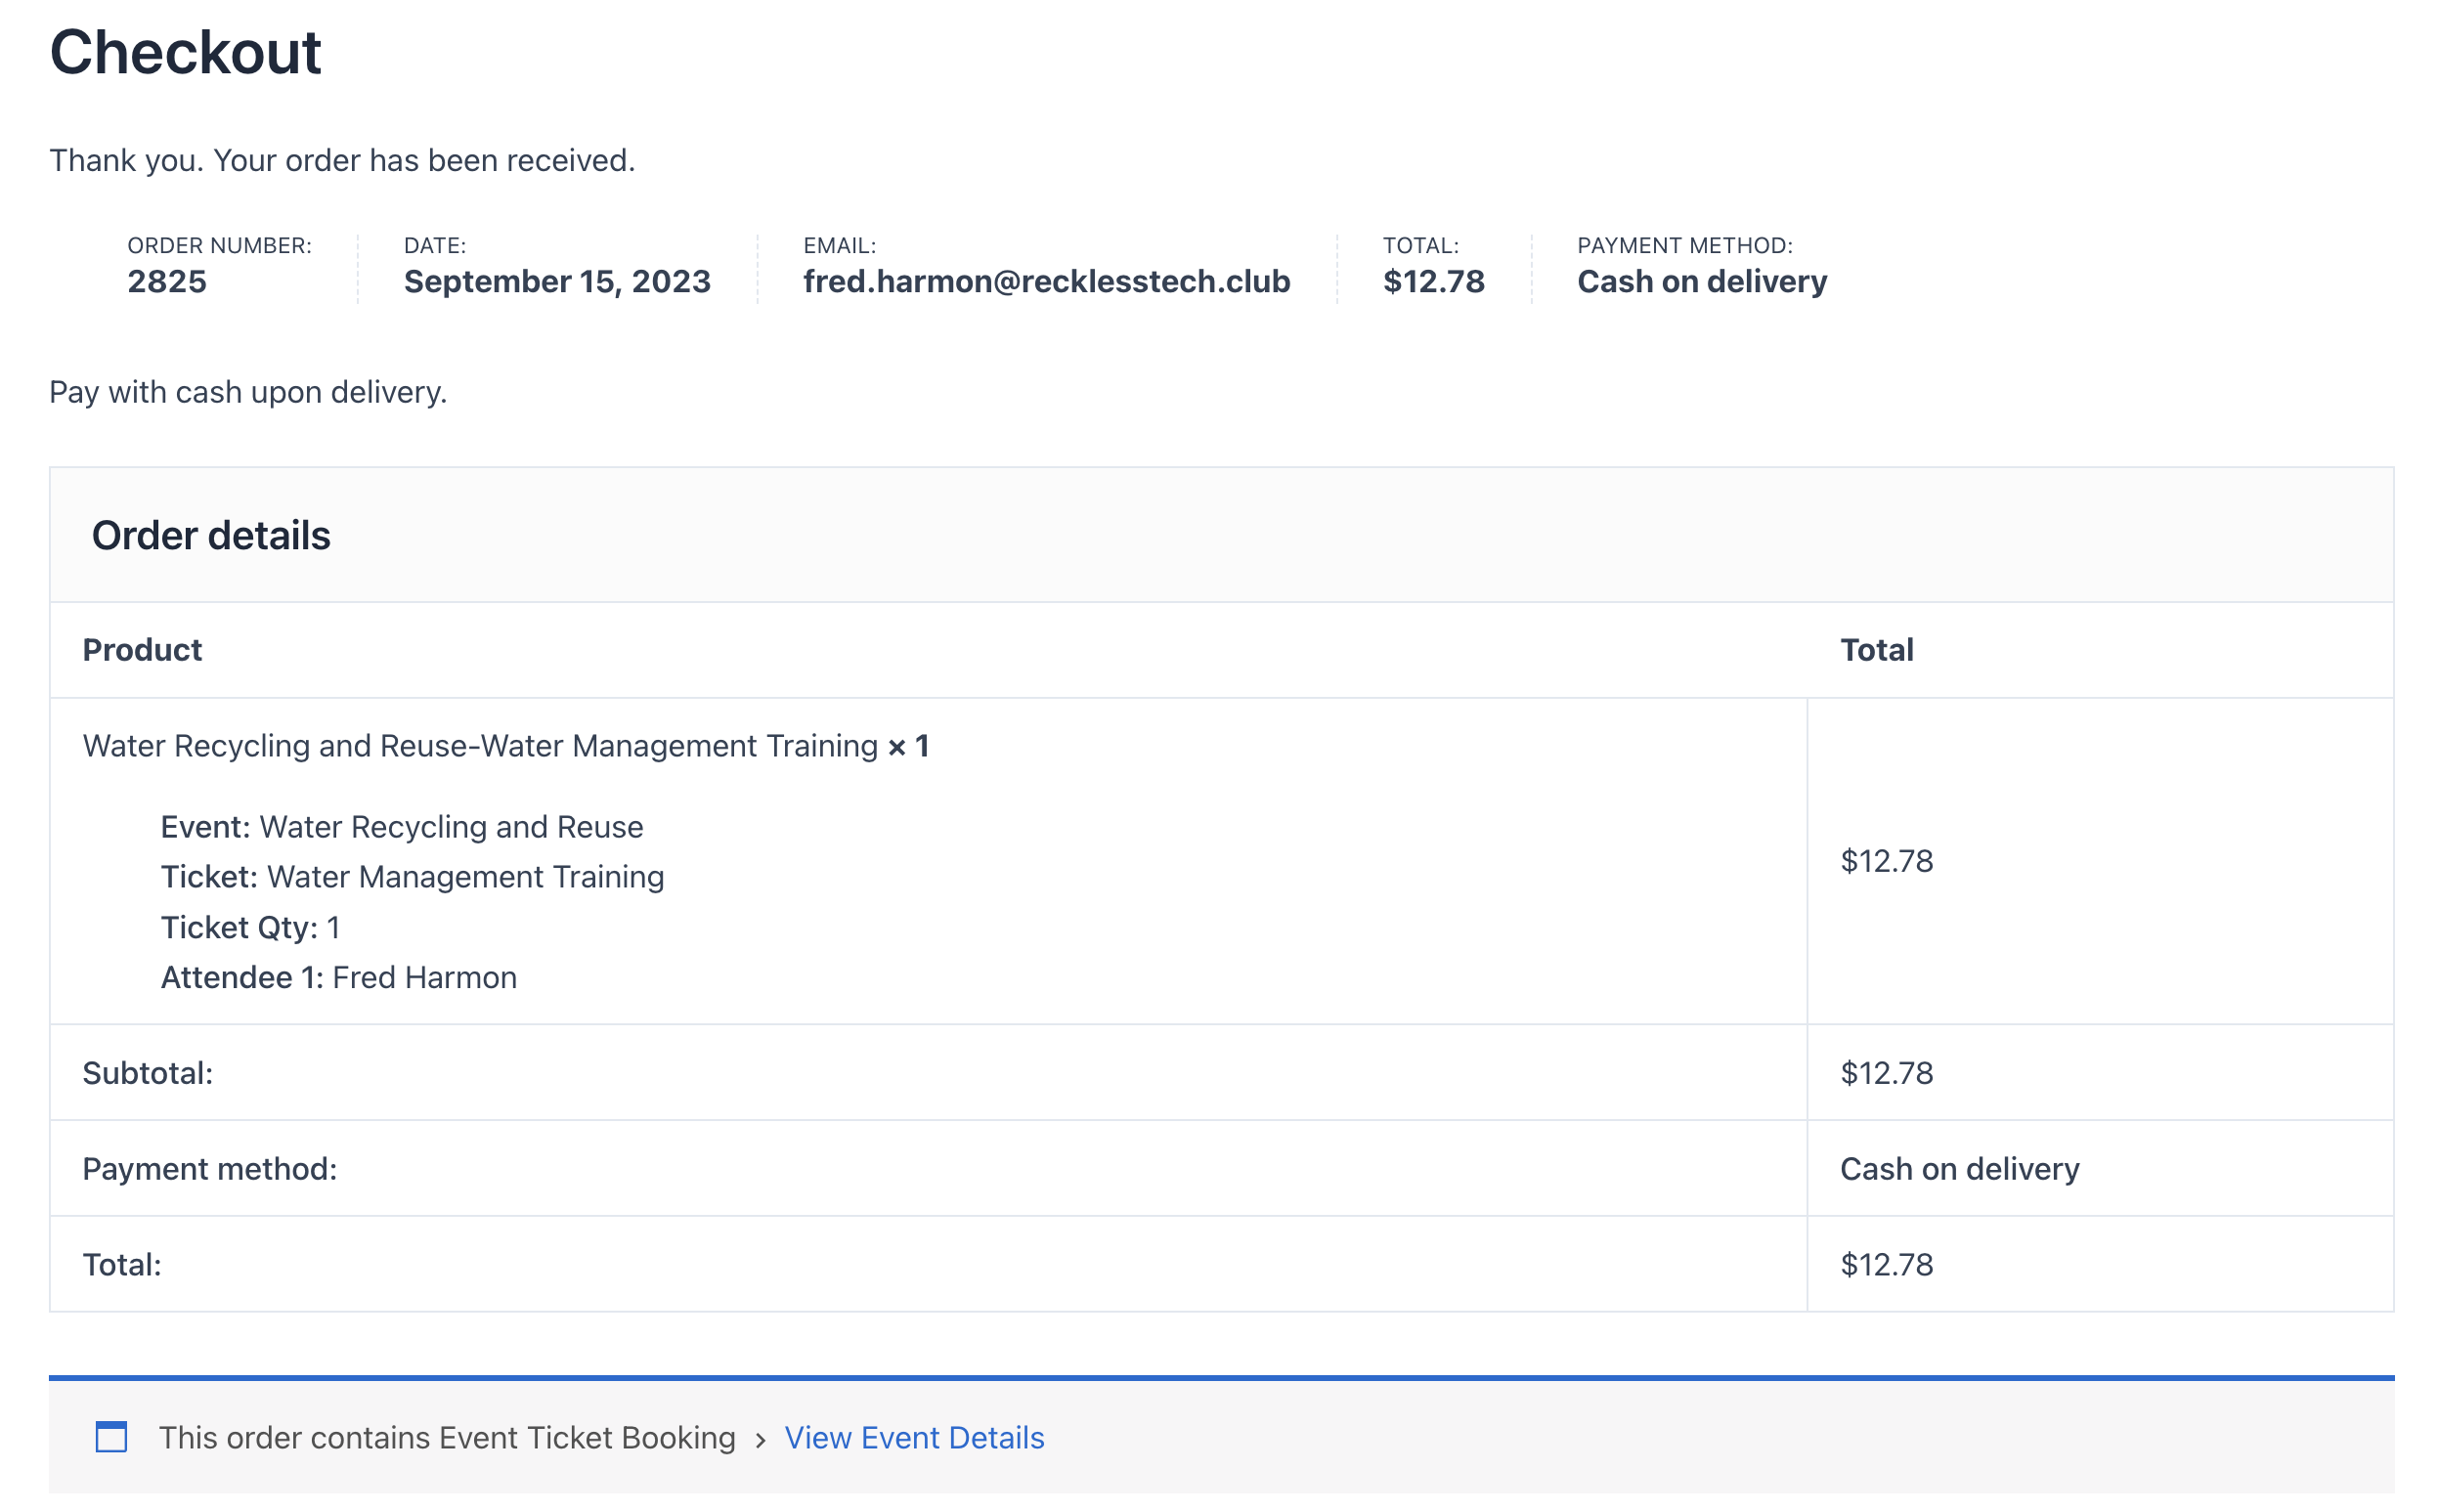Click the chevron arrow before View Event Details
The image size is (2439, 1512).
pos(760,1439)
